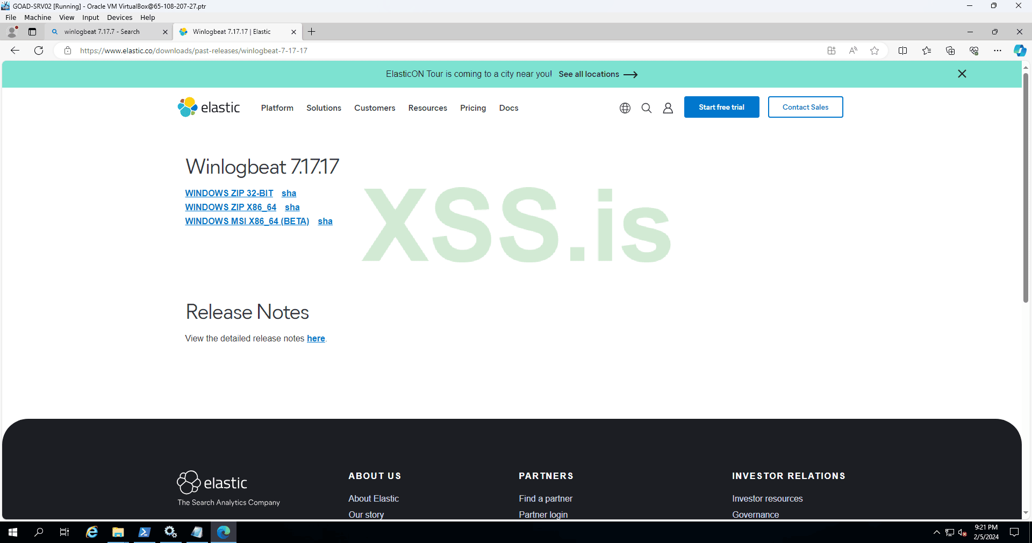Viewport: 1032px width, 543px height.
Task: Open the Elastic site search
Action: [647, 108]
